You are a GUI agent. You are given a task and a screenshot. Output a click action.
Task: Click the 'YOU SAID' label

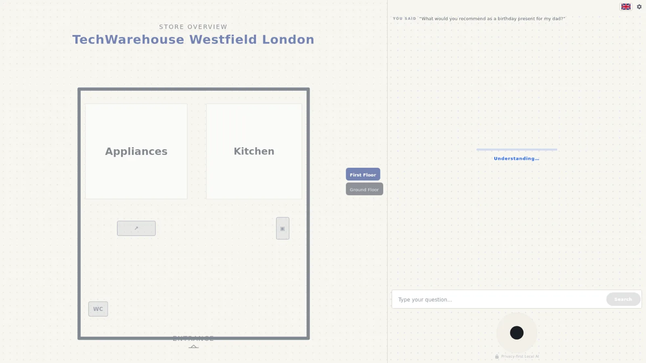click(x=404, y=19)
